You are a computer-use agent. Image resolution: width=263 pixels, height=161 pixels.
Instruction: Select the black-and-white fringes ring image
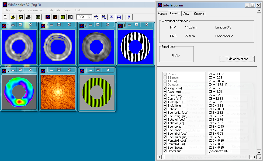(x=136, y=47)
